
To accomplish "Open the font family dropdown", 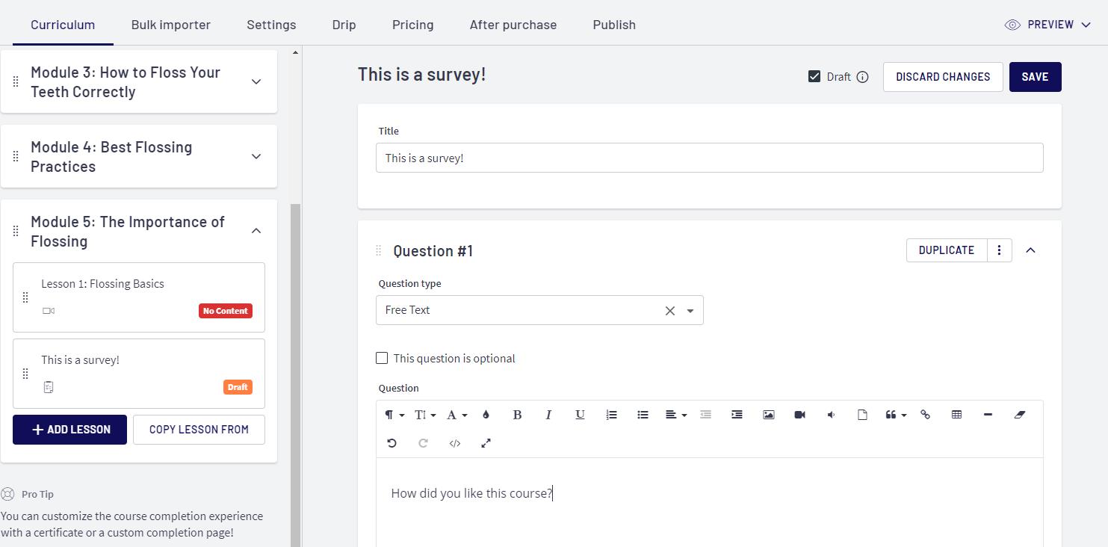I will pyautogui.click(x=456, y=415).
